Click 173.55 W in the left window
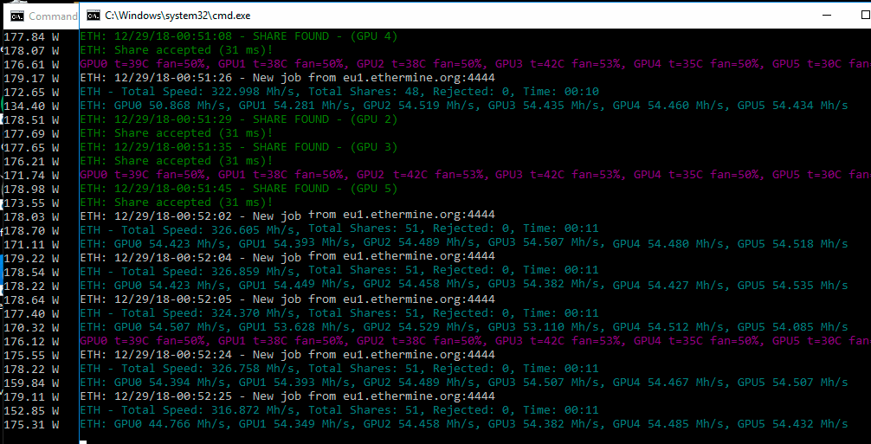The width and height of the screenshot is (871, 444). click(32, 203)
